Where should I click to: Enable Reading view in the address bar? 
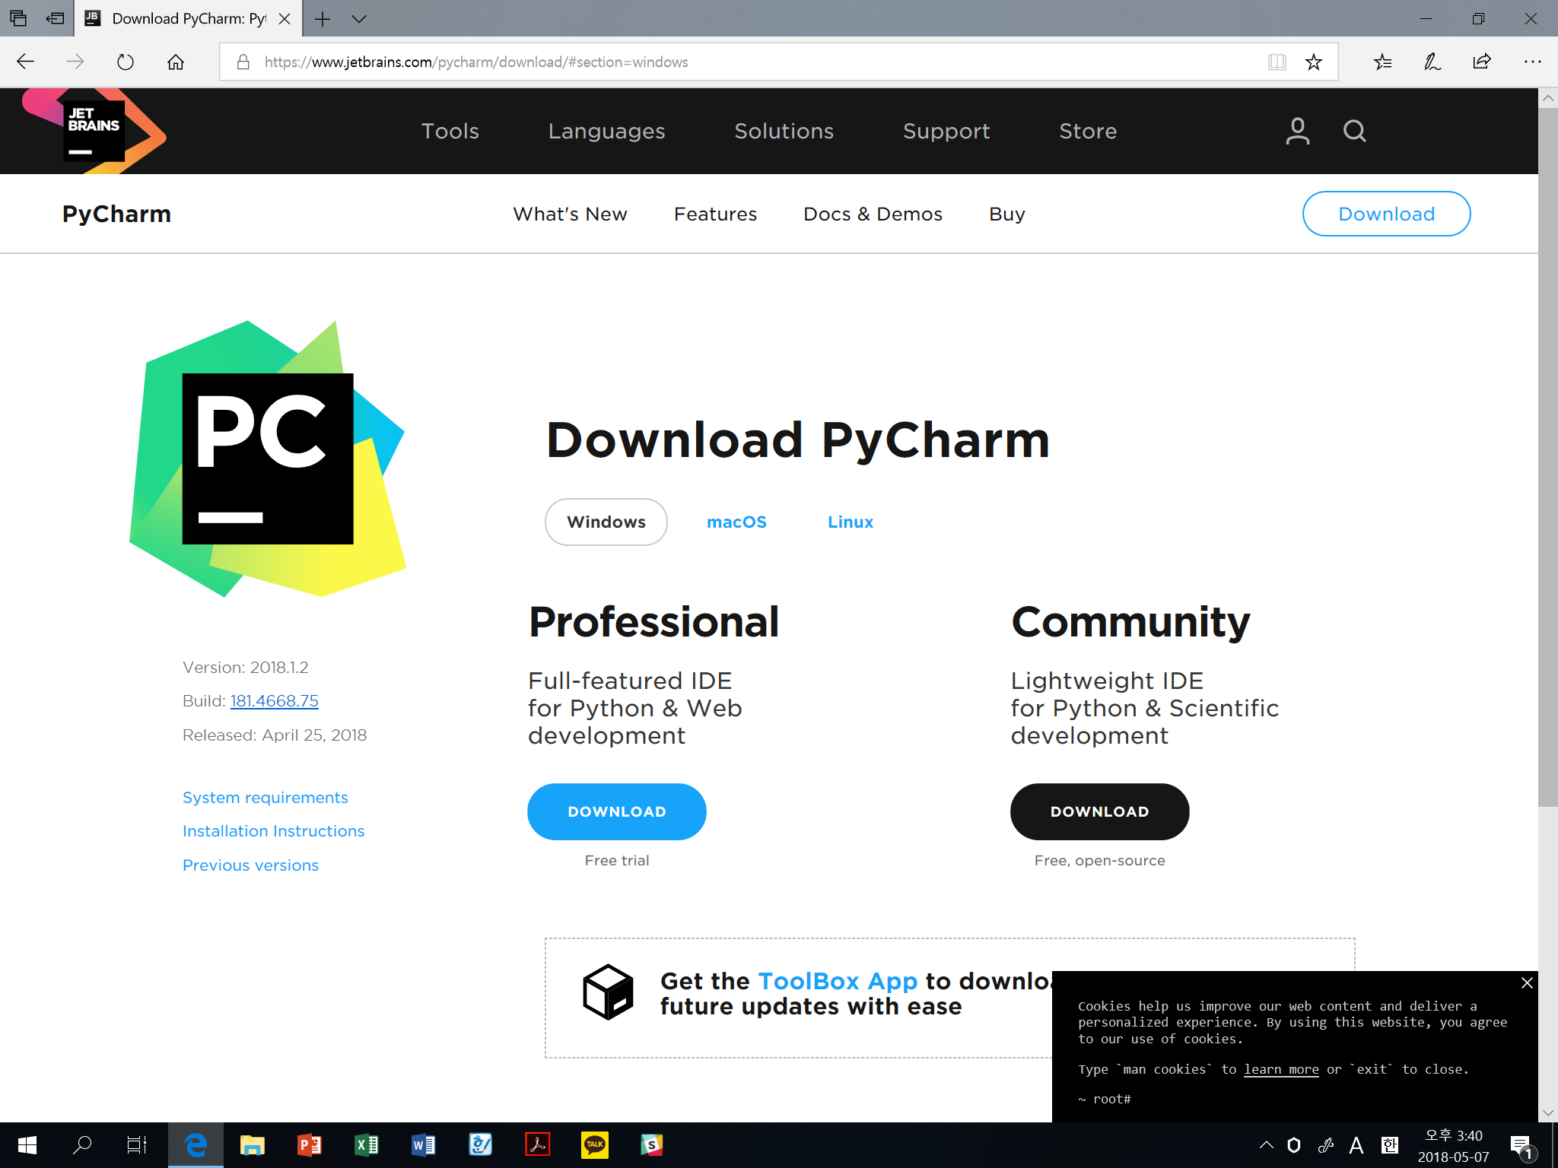pyautogui.click(x=1277, y=62)
